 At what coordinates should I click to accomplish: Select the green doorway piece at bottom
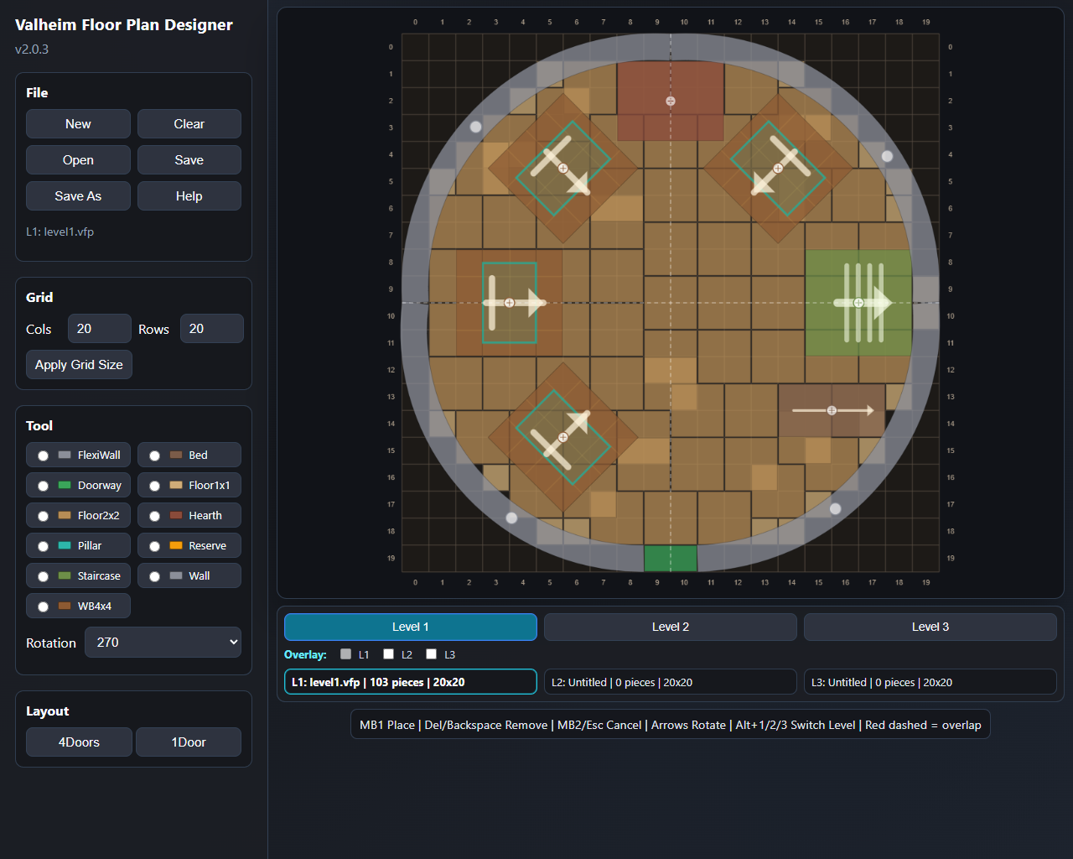point(671,558)
